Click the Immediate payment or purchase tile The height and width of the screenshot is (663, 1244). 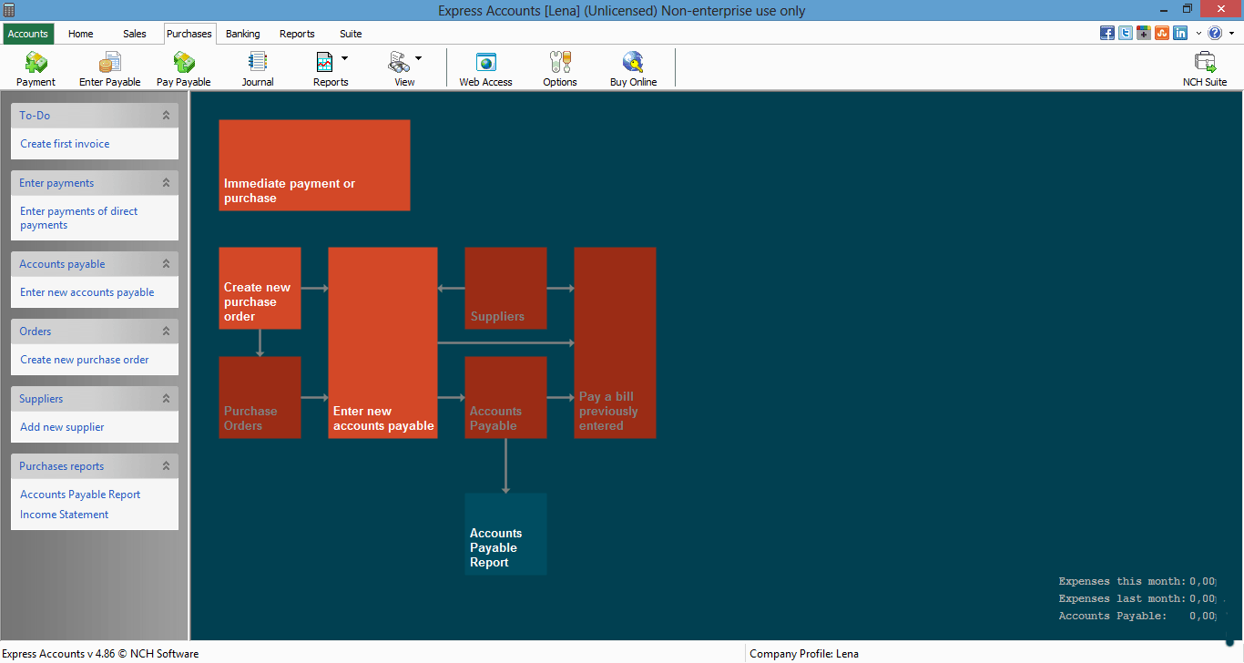pos(314,165)
